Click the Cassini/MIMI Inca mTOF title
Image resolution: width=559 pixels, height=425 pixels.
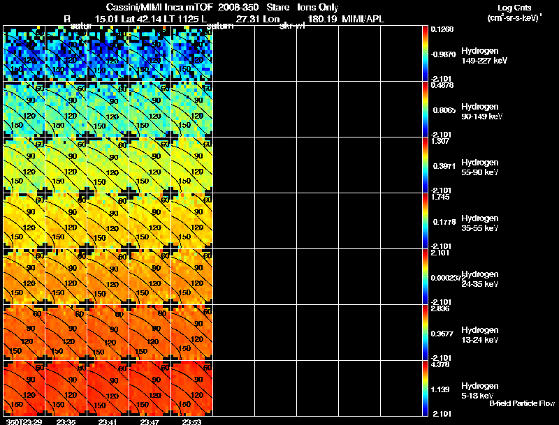pyautogui.click(x=159, y=7)
